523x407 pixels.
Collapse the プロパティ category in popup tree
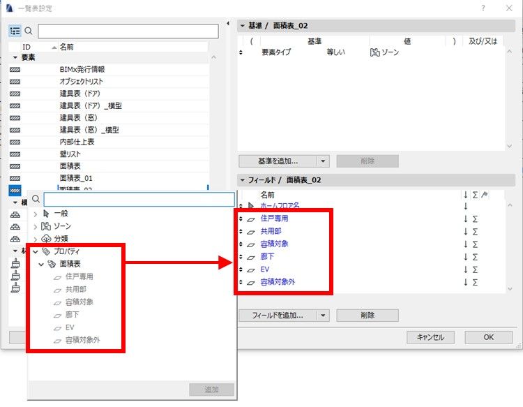point(36,252)
